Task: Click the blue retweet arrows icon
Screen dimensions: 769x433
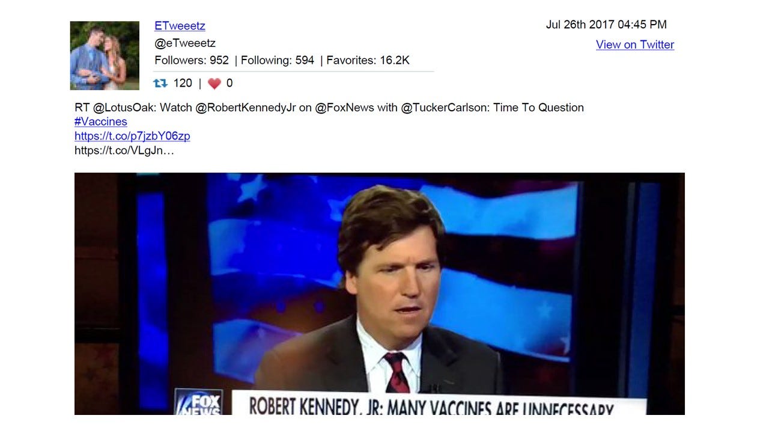Action: tap(160, 83)
